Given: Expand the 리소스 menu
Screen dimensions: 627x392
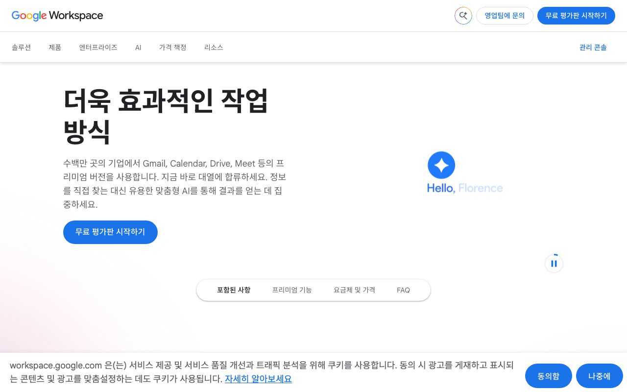Looking at the screenshot, I should pyautogui.click(x=214, y=48).
